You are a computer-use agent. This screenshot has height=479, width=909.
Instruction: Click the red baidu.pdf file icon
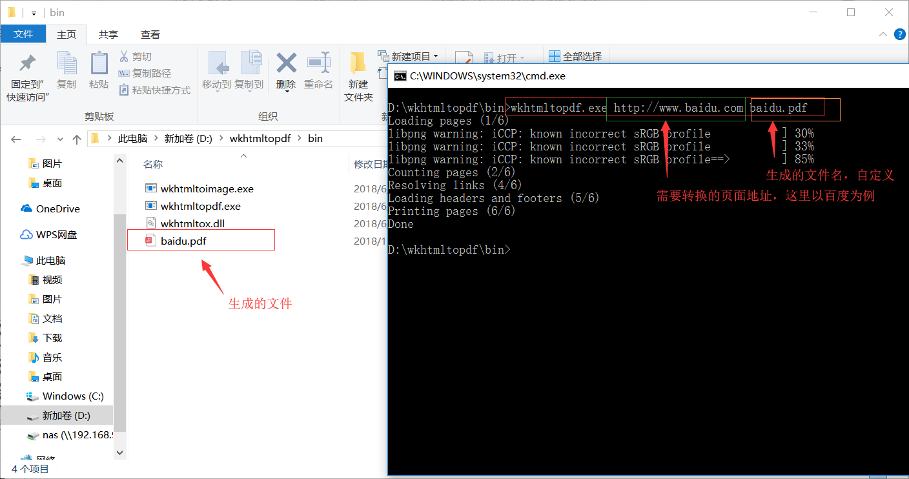coord(150,241)
